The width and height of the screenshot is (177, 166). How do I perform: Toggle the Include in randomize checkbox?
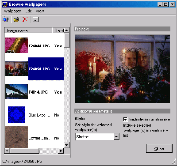pos(125,119)
